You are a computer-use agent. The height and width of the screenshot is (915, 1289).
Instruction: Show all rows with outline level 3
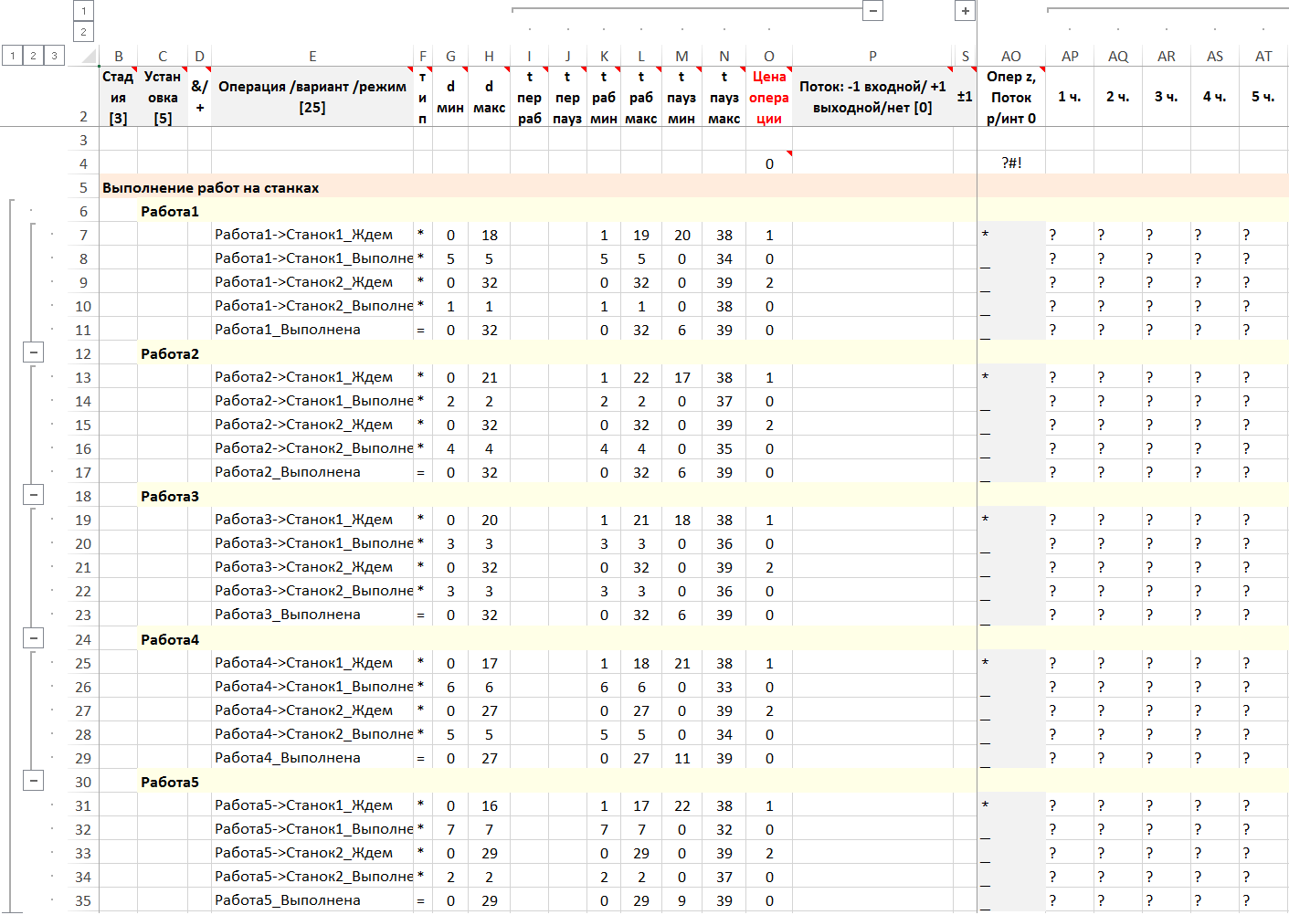(x=54, y=56)
